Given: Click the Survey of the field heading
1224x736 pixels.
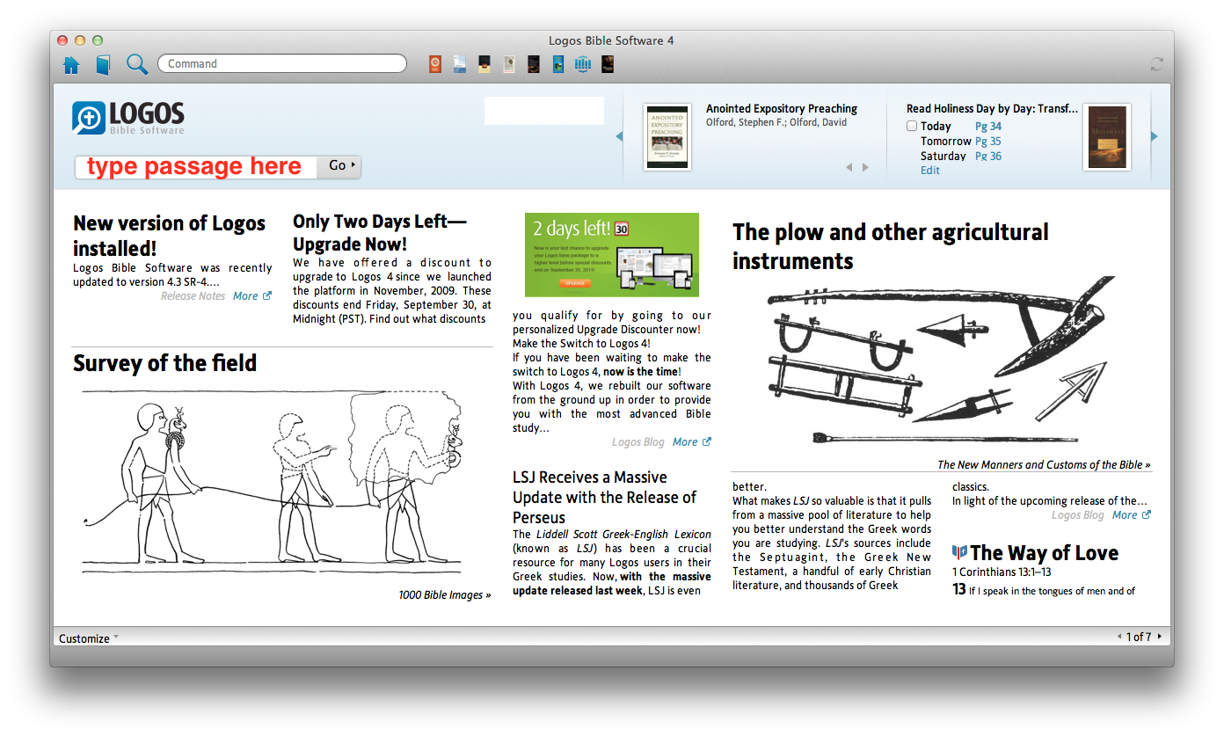Looking at the screenshot, I should pyautogui.click(x=165, y=363).
